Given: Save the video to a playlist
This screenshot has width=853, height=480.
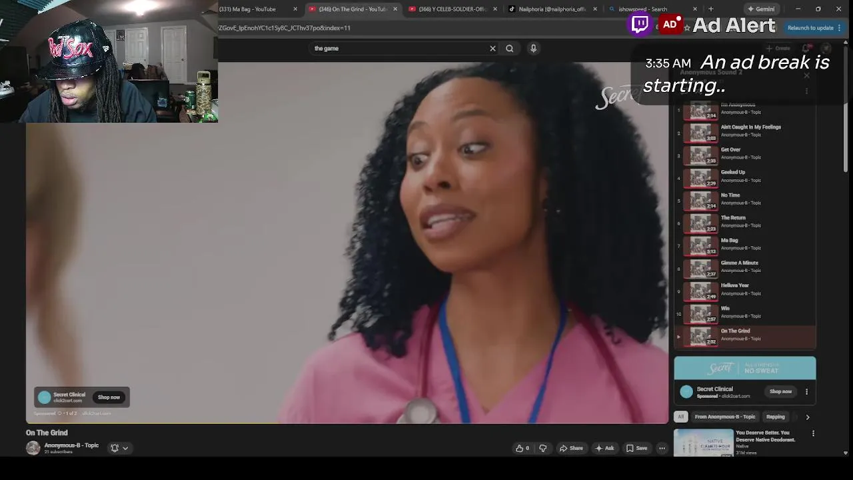Looking at the screenshot, I should coord(636,448).
